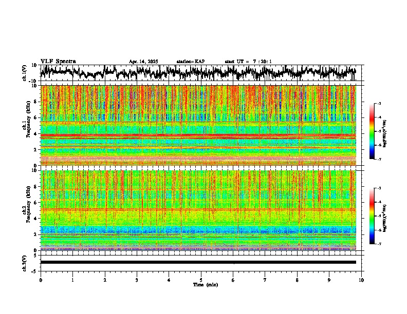Viewport: 407px width, 314px height.
Task: Click the time axis tick label "1"
Action: coord(72,280)
